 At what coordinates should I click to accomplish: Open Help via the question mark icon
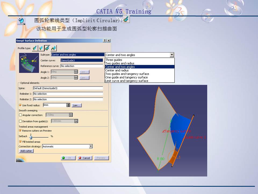pos(105,40)
